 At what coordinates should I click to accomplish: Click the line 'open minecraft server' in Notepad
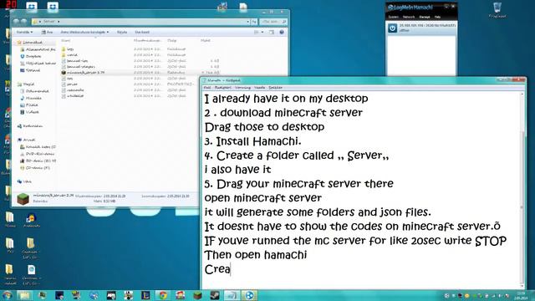[263, 198]
